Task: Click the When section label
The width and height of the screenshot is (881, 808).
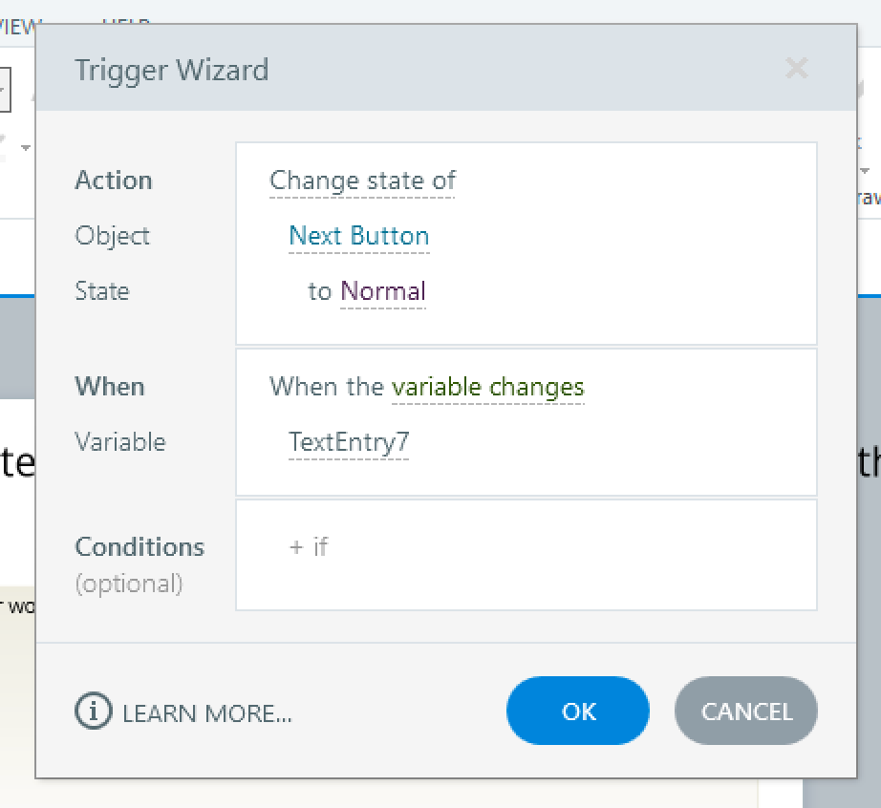Action: 110,387
